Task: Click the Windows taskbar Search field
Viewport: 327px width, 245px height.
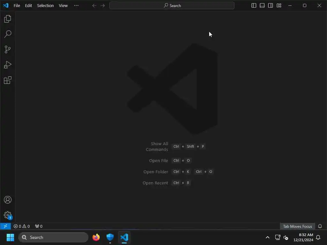Action: (53, 237)
